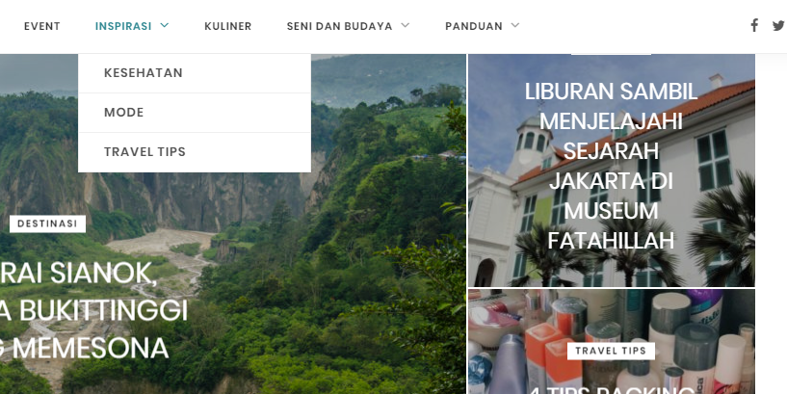Viewport: 787px width, 394px height.
Task: Select Travel Tips submenu entry
Action: 195,152
